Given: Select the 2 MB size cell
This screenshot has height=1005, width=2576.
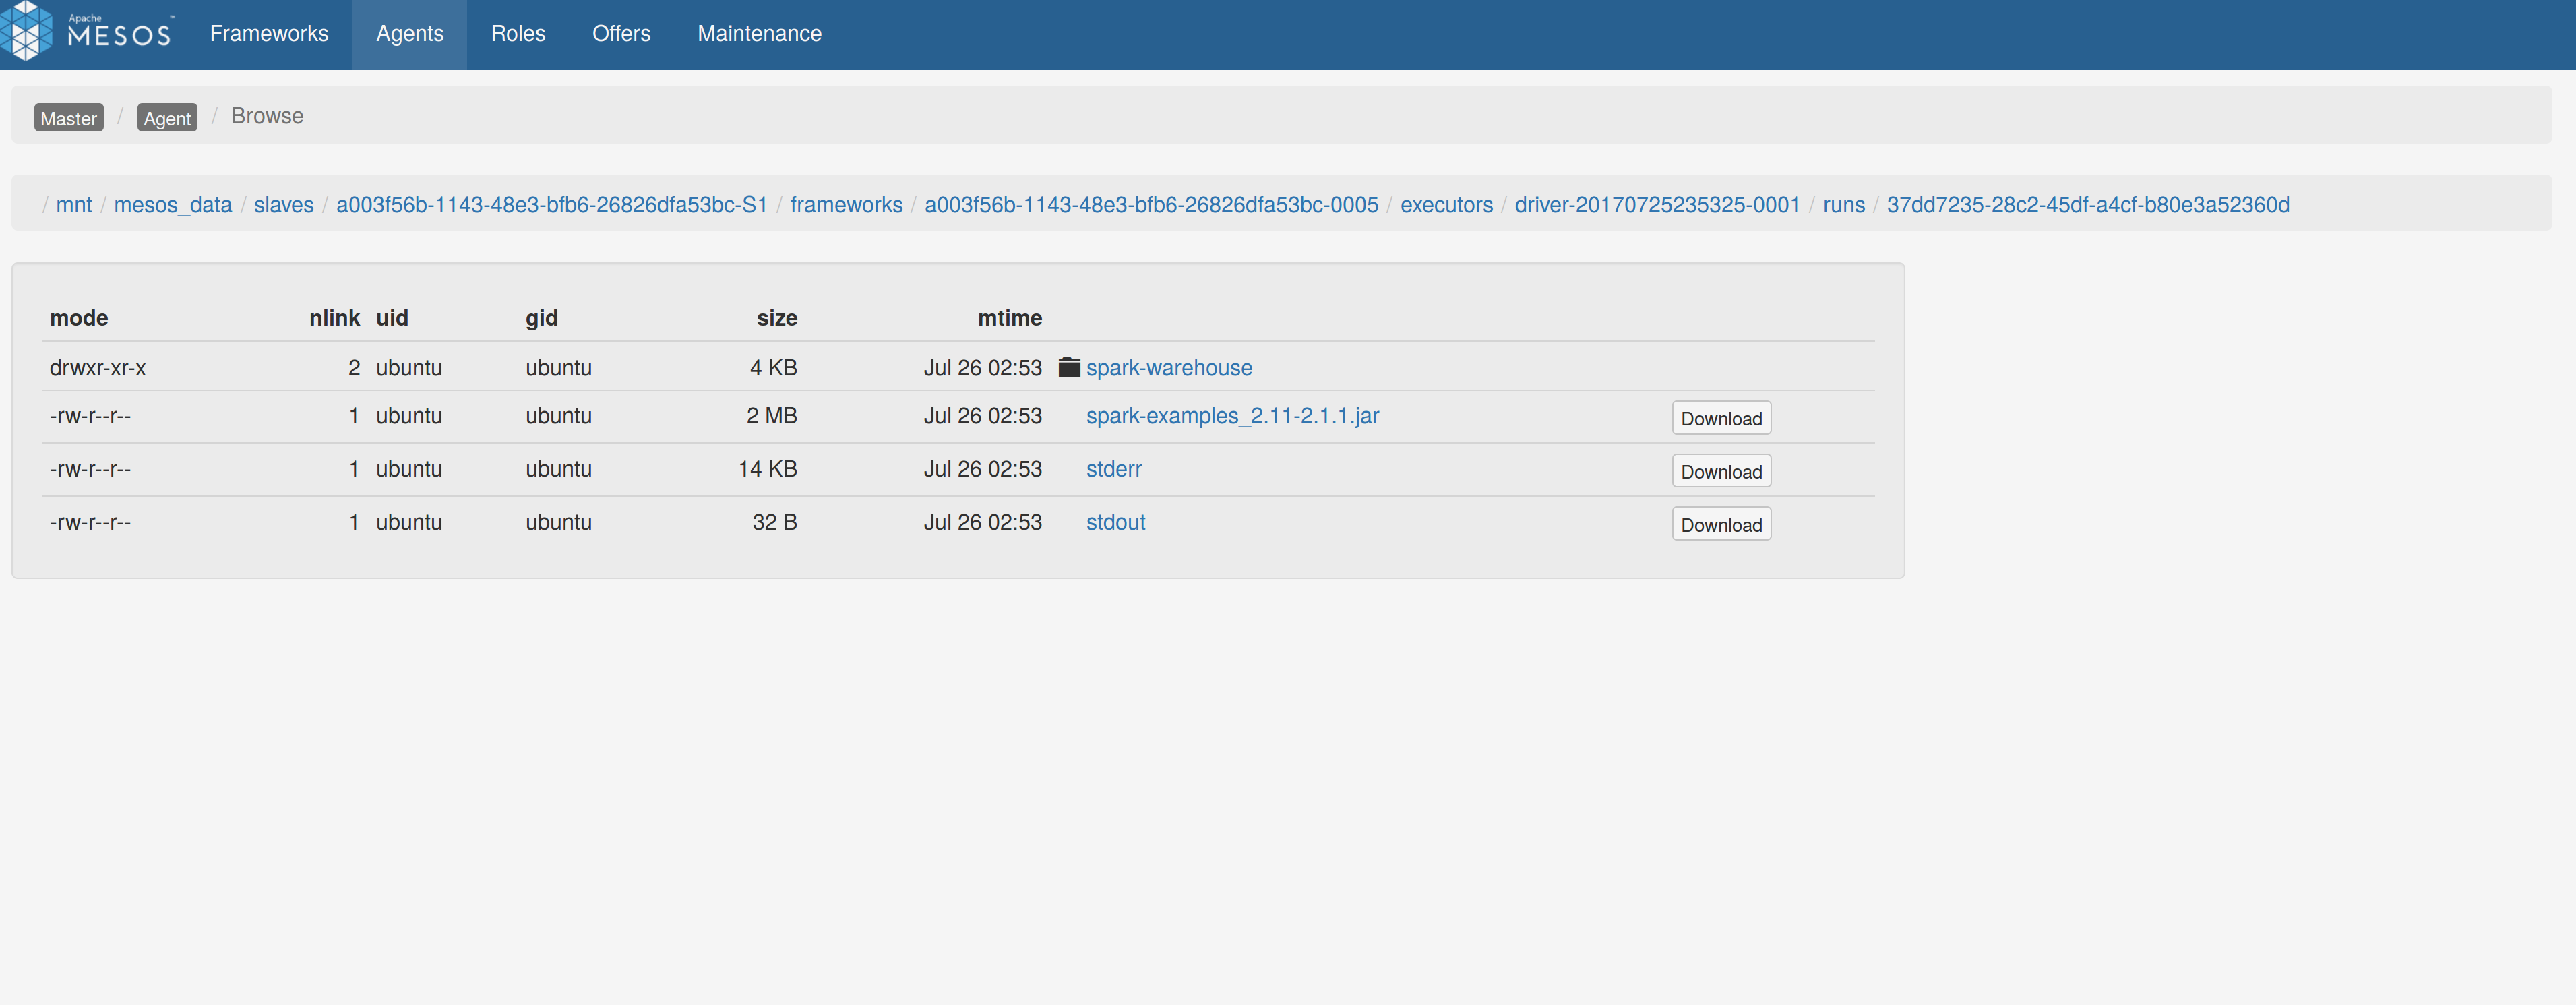Looking at the screenshot, I should [x=772, y=416].
